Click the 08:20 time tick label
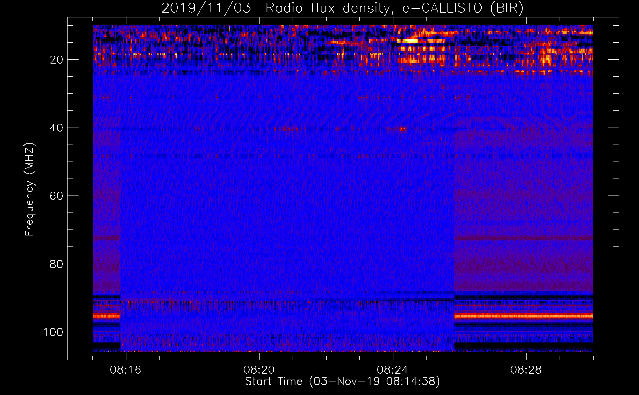639x395 pixels. (x=259, y=370)
